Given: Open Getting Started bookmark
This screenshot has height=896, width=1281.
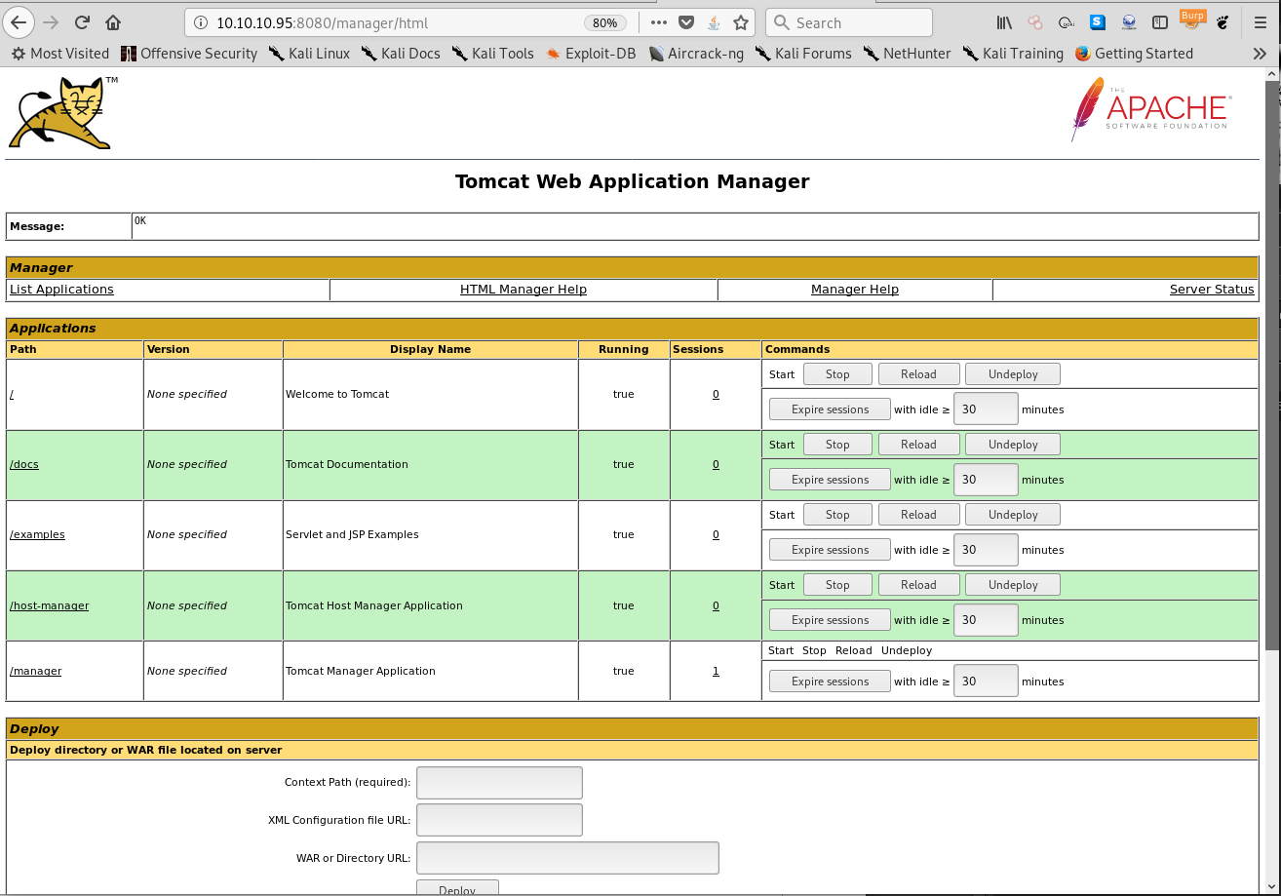Looking at the screenshot, I should 1134,54.
